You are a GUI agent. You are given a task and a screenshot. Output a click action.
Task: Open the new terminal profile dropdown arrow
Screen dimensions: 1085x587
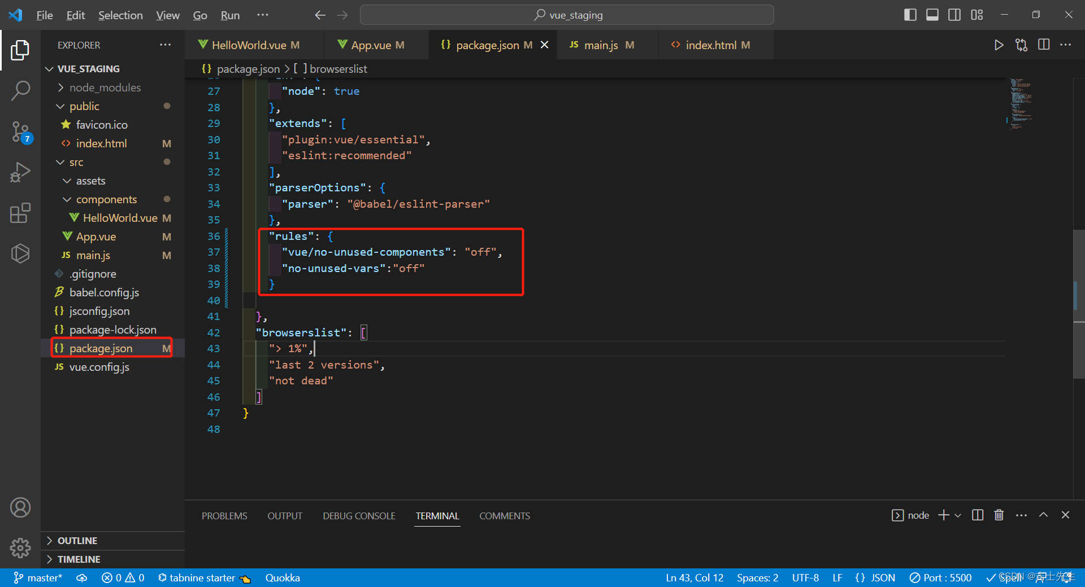958,515
